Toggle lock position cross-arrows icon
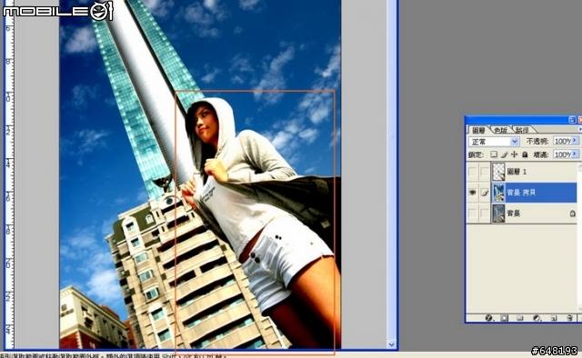 514,154
